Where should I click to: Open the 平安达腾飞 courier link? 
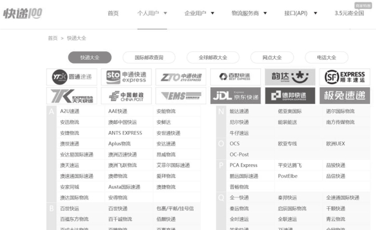click(290, 165)
